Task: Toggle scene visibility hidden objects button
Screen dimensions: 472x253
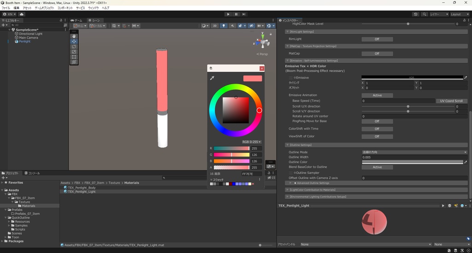Action: (x=251, y=26)
